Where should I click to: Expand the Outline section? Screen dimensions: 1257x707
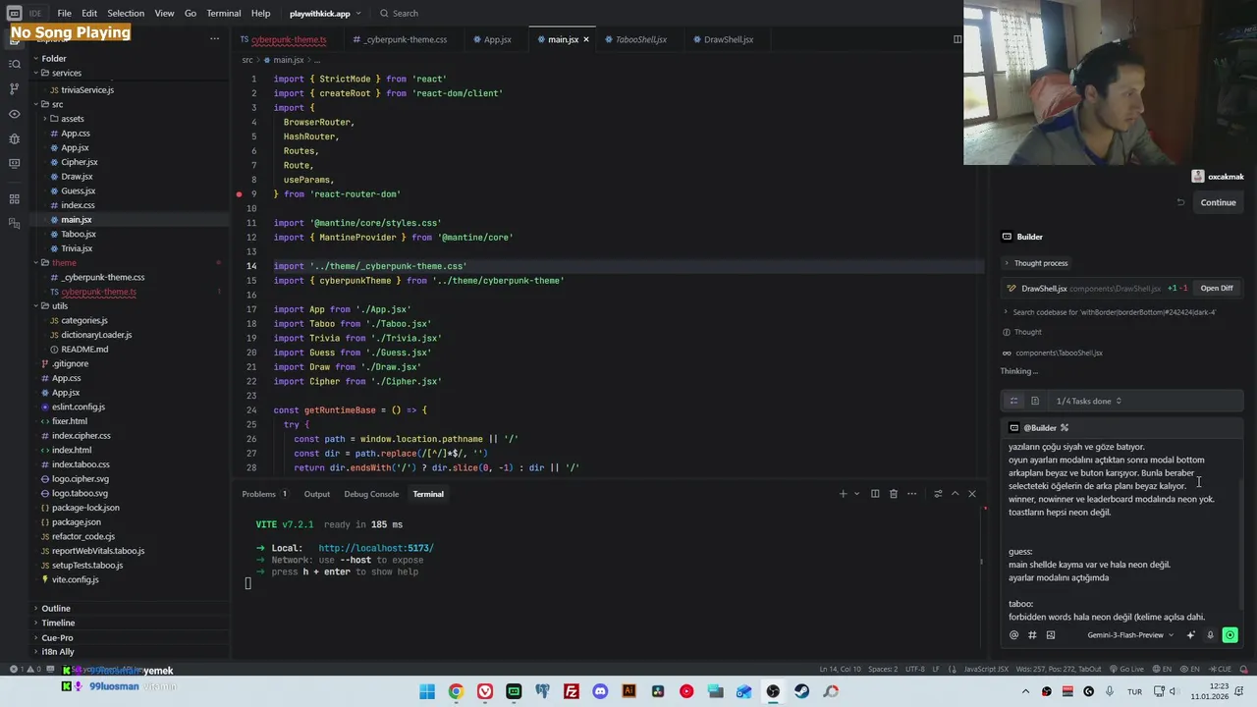pyautogui.click(x=56, y=609)
